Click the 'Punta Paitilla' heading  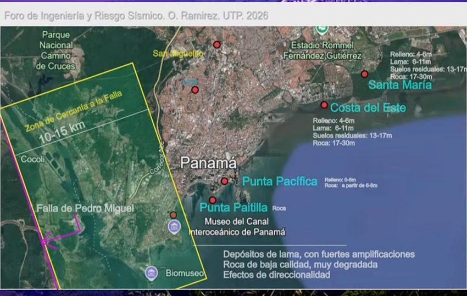coord(233,207)
